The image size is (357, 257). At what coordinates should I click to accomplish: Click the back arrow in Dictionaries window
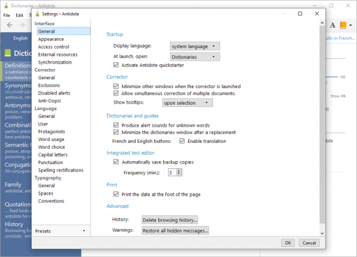pyautogui.click(x=10, y=25)
